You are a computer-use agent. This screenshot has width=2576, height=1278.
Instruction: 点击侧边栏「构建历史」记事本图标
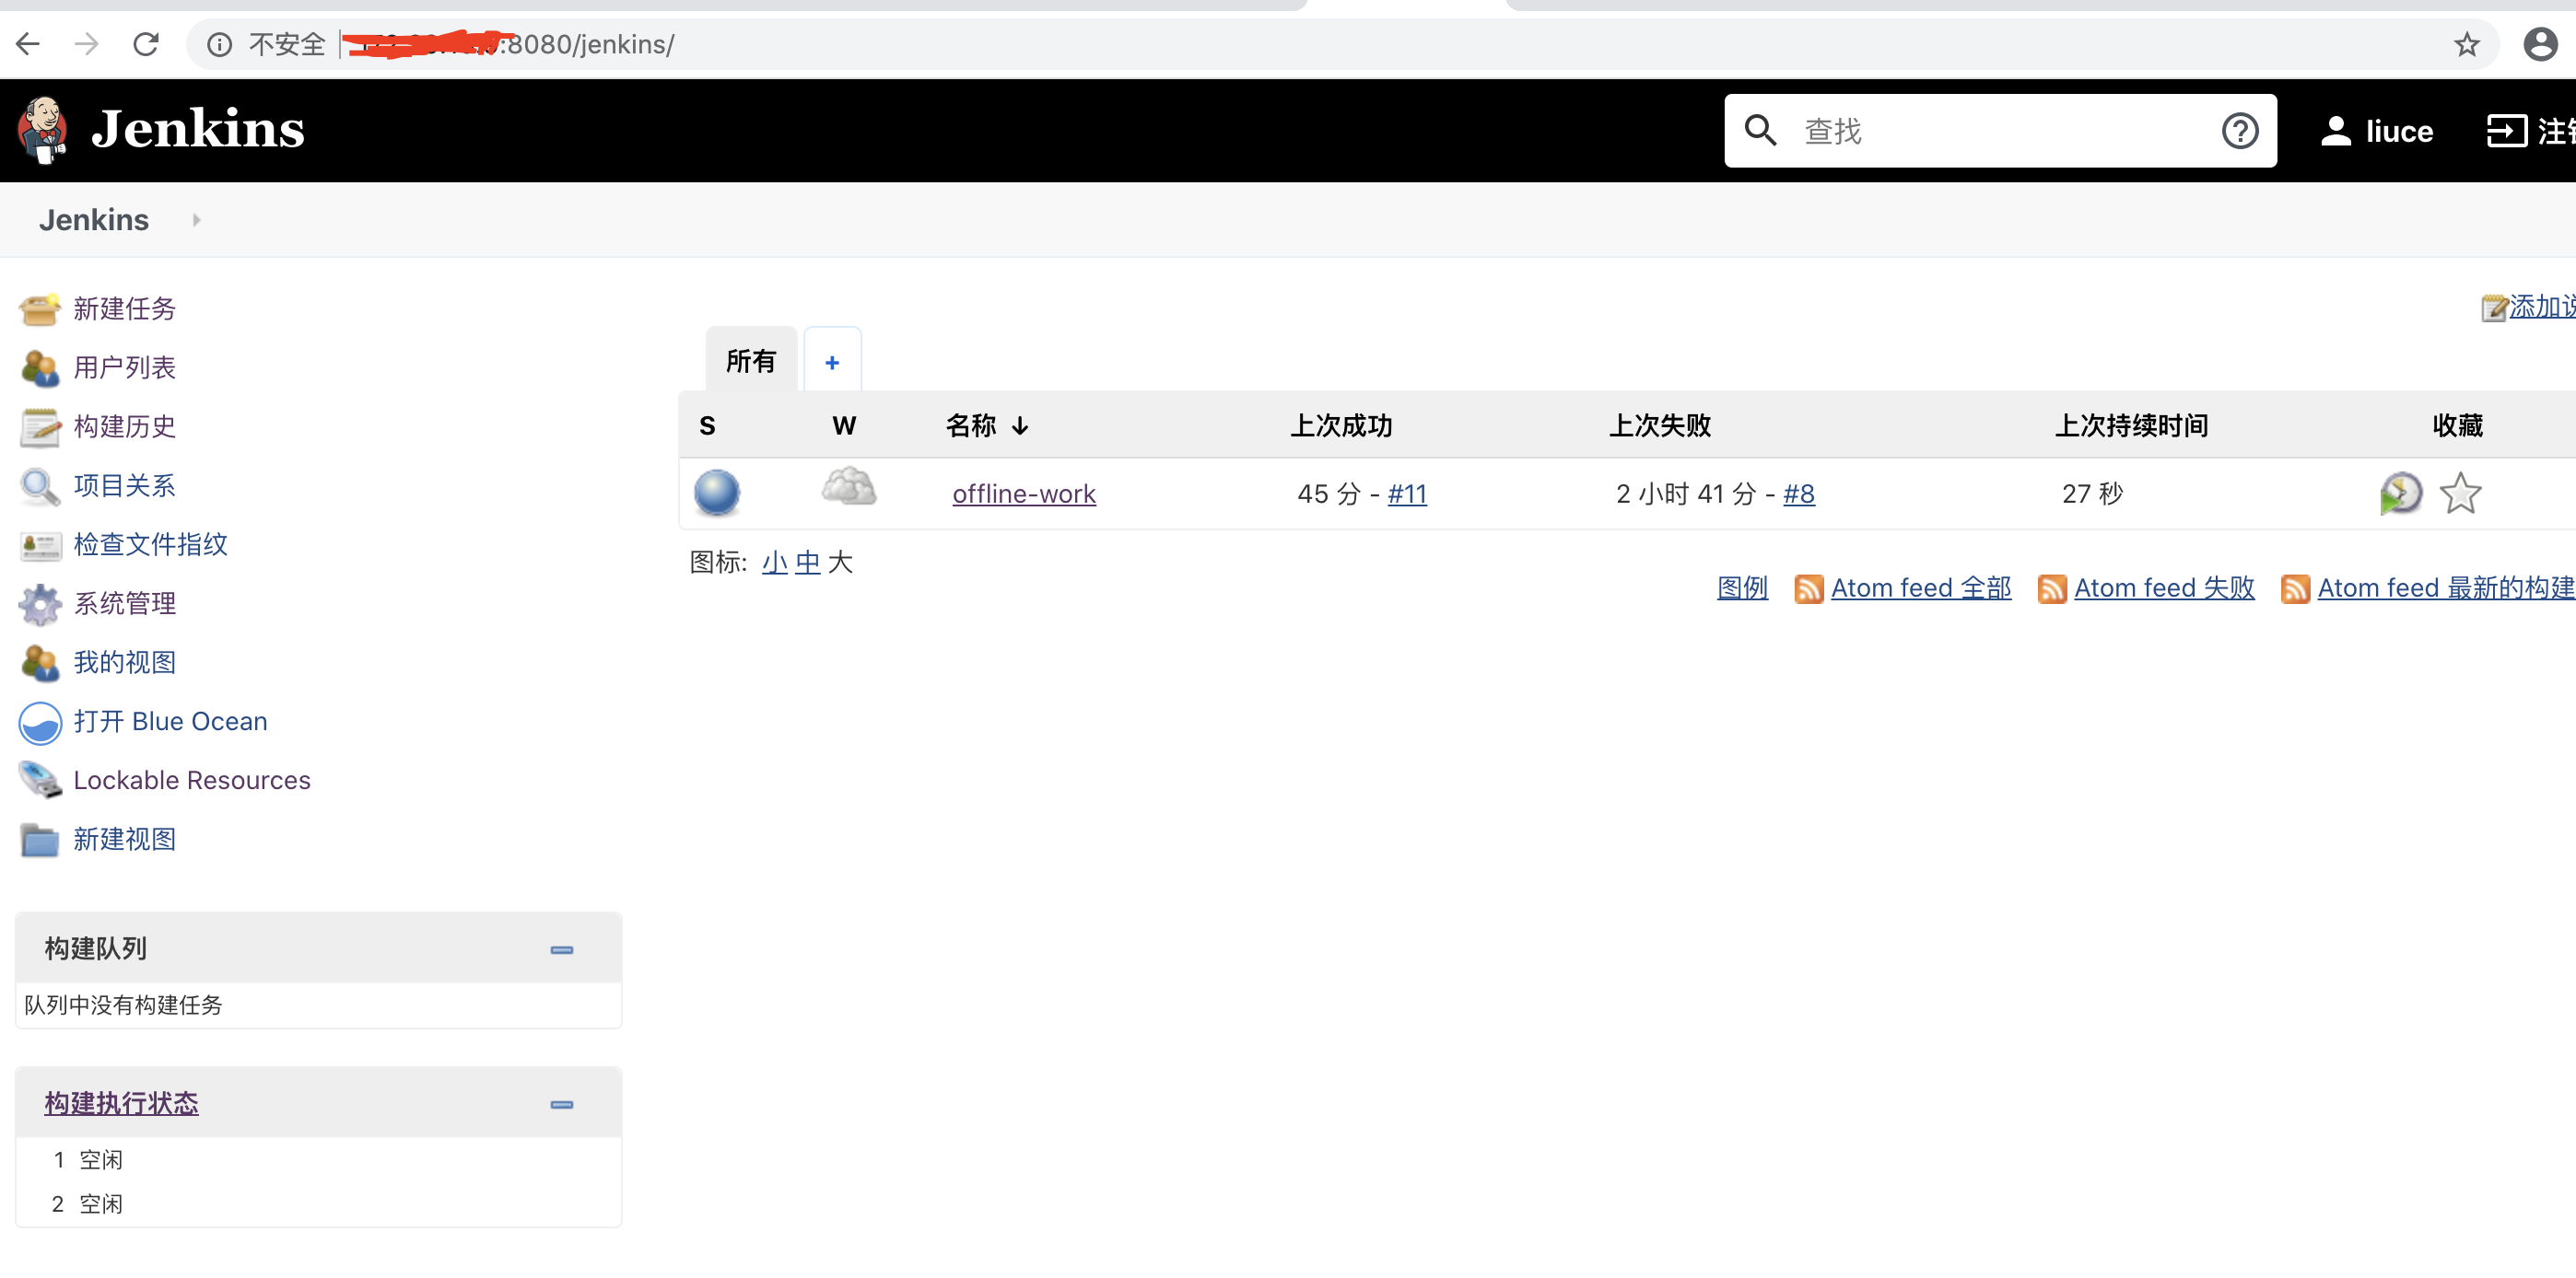tap(39, 426)
